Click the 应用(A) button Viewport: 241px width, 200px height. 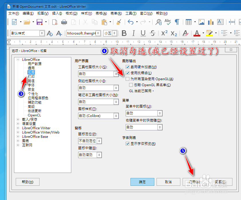pos(194,182)
